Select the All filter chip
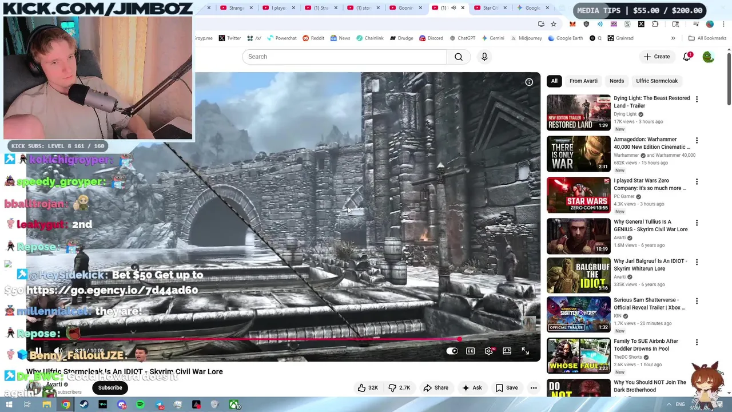Image resolution: width=732 pixels, height=412 pixels. (x=554, y=81)
